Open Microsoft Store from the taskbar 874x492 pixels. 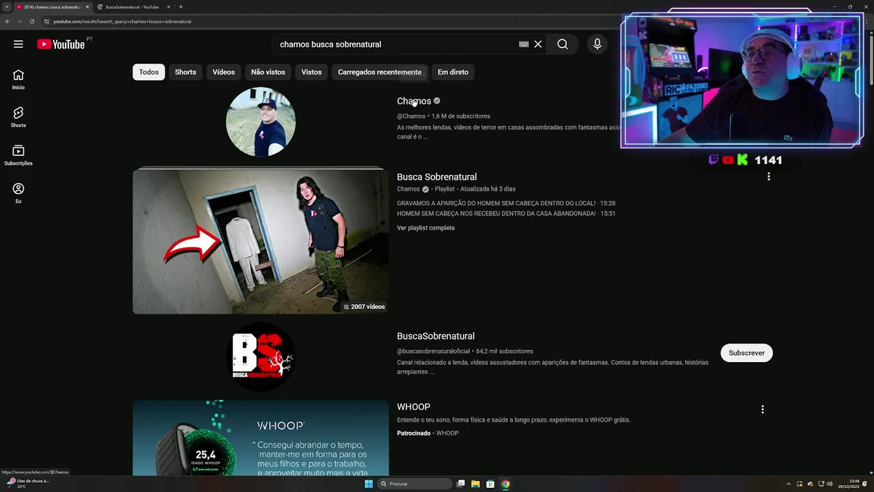(490, 484)
